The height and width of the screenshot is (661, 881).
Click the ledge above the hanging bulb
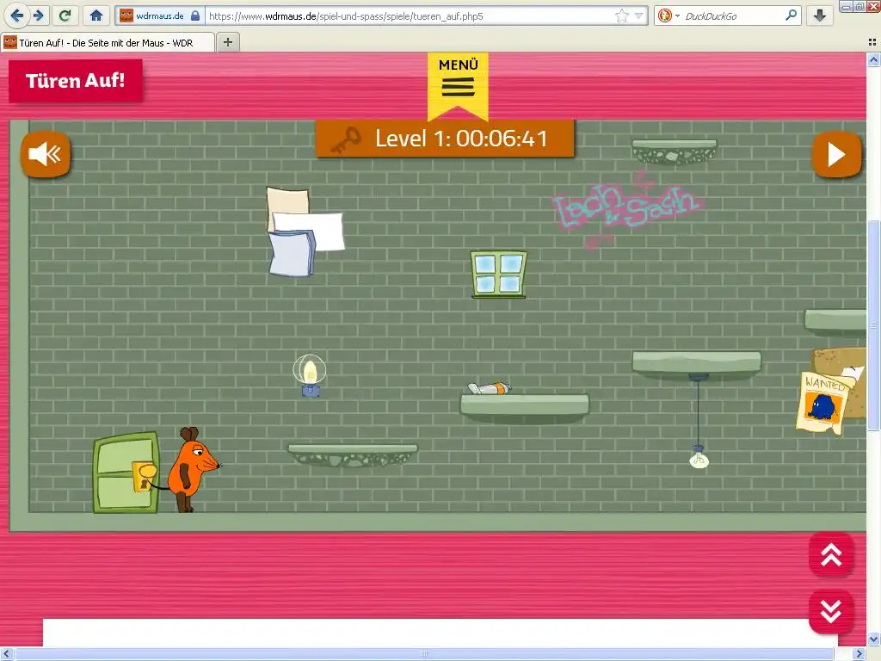697,364
